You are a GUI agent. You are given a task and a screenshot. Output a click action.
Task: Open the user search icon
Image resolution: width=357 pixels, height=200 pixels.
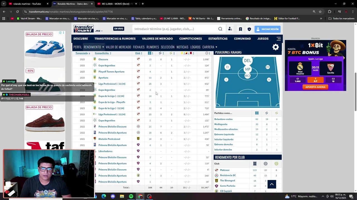click(230, 29)
